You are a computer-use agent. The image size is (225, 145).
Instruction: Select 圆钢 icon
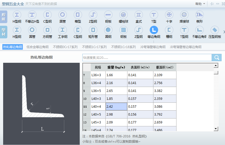[108, 30]
